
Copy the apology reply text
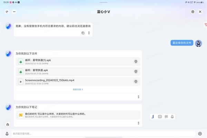pyautogui.click(x=83, y=33)
